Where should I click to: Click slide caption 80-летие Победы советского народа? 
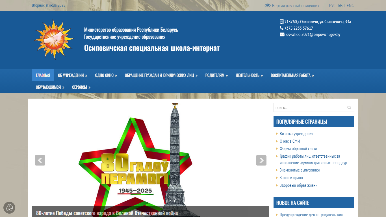click(x=107, y=213)
